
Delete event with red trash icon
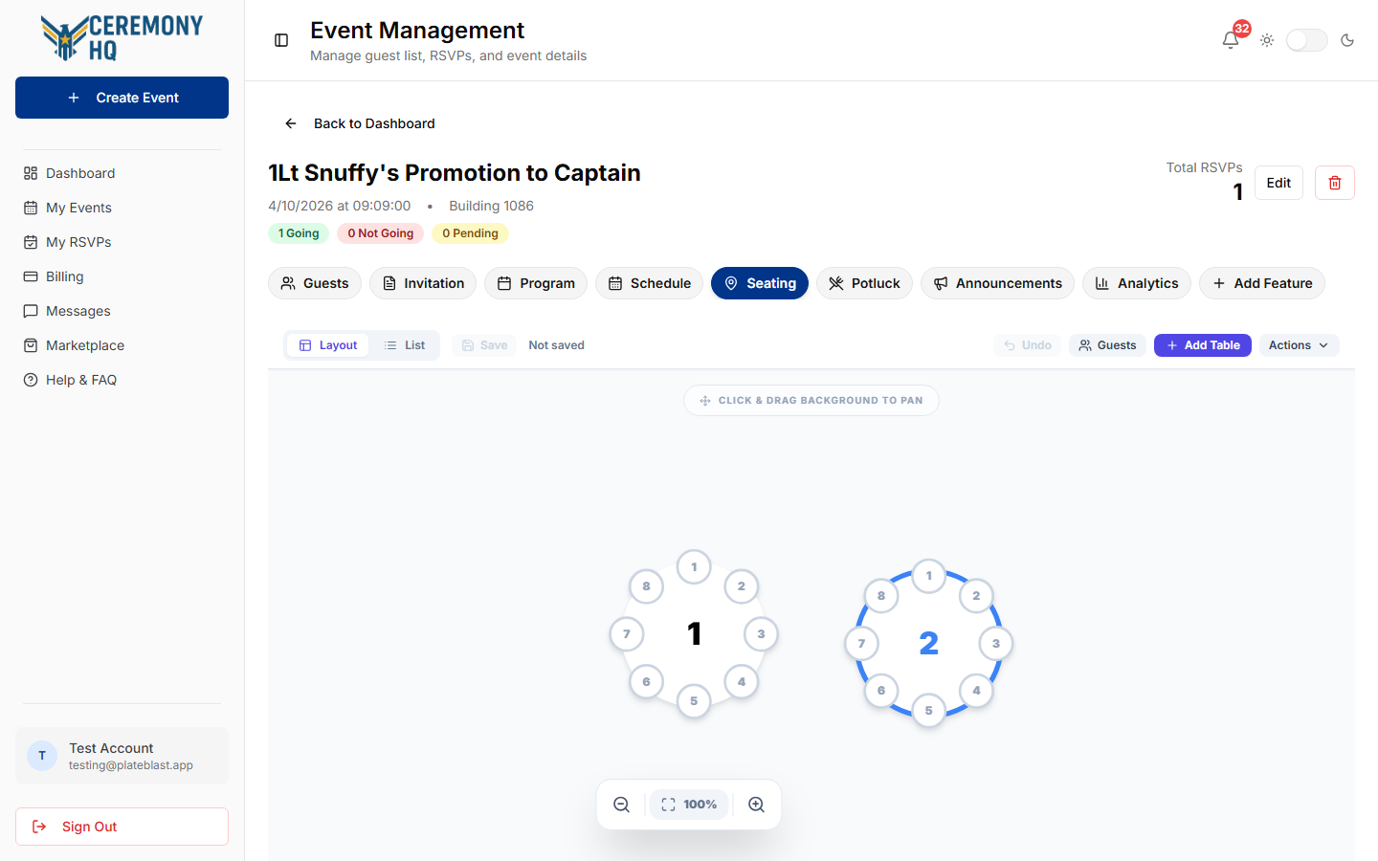pyautogui.click(x=1335, y=183)
